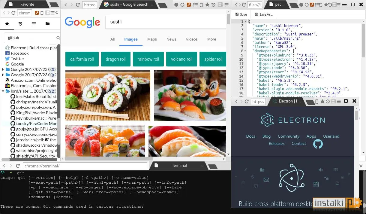Open the star favorites tab in sidebar
The height and width of the screenshot is (214, 366).
pyautogui.click(x=7, y=24)
